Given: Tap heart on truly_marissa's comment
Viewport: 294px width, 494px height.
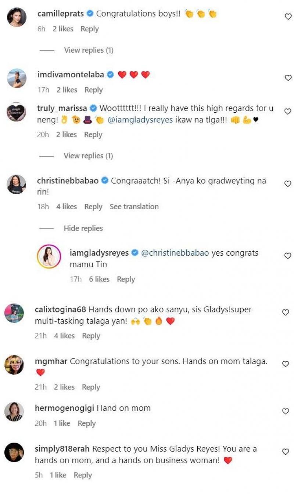Looking at the screenshot, I should pyautogui.click(x=288, y=111).
